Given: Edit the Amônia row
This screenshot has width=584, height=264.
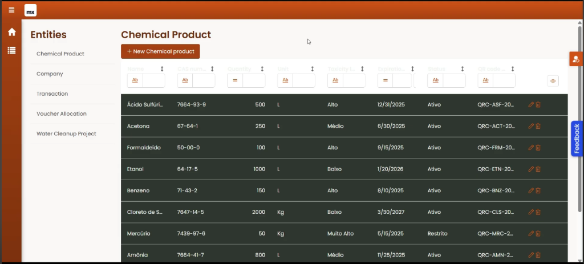Looking at the screenshot, I should coord(531,255).
